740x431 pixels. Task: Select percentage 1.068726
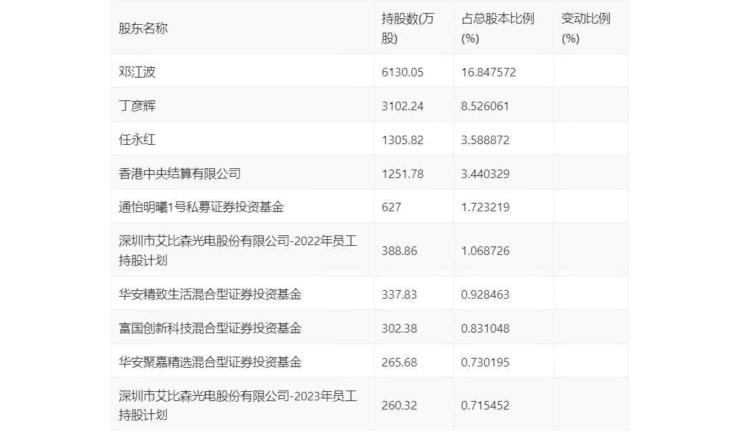pyautogui.click(x=485, y=251)
